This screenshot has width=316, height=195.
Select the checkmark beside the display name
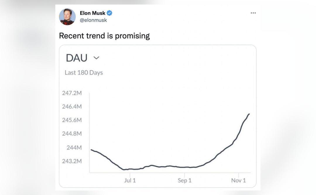coord(110,13)
